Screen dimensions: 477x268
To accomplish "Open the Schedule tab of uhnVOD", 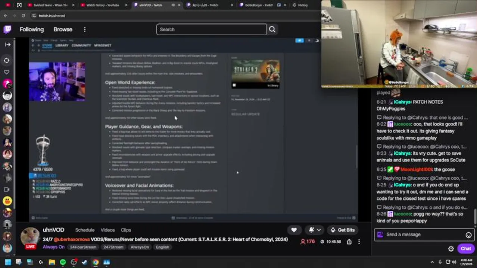I will [85, 230].
